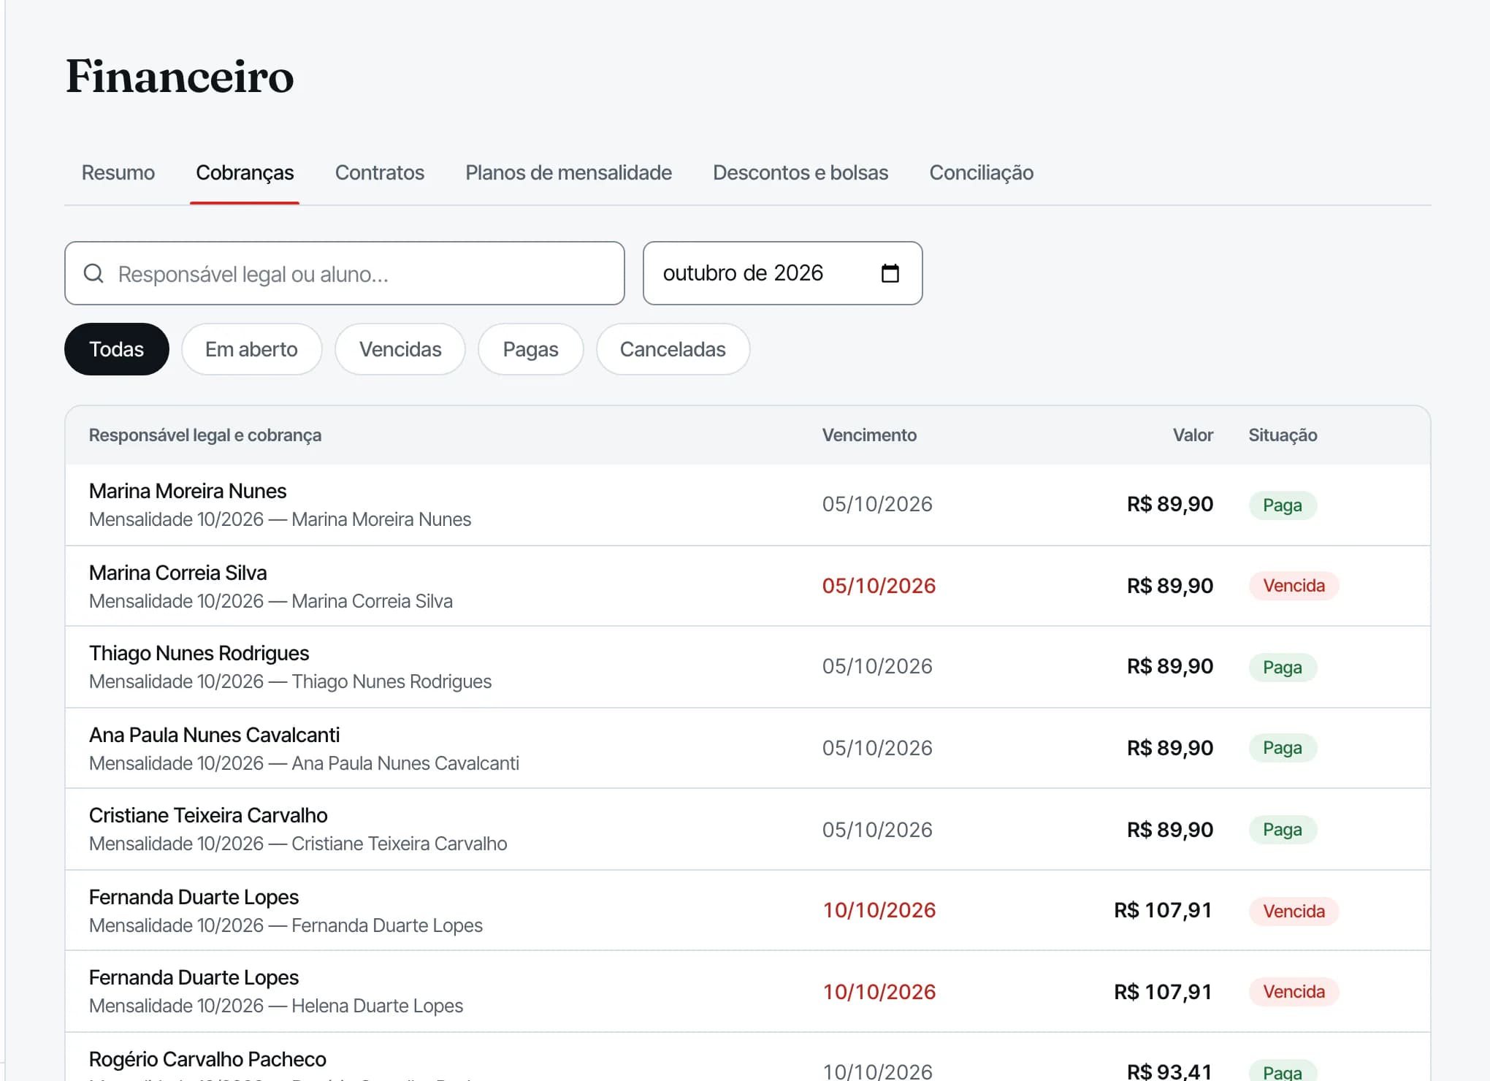Open Ana Paula Nunes Cavalcanti row
The width and height of the screenshot is (1490, 1081).
[x=747, y=748]
